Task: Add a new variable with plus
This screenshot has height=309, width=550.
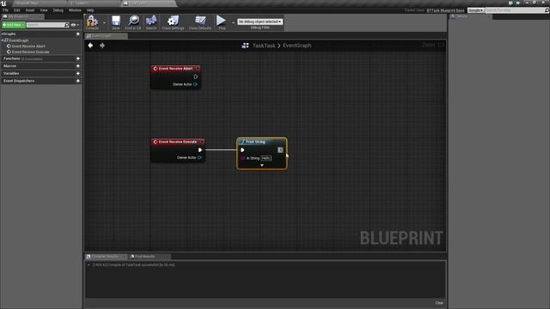Action: 78,73
